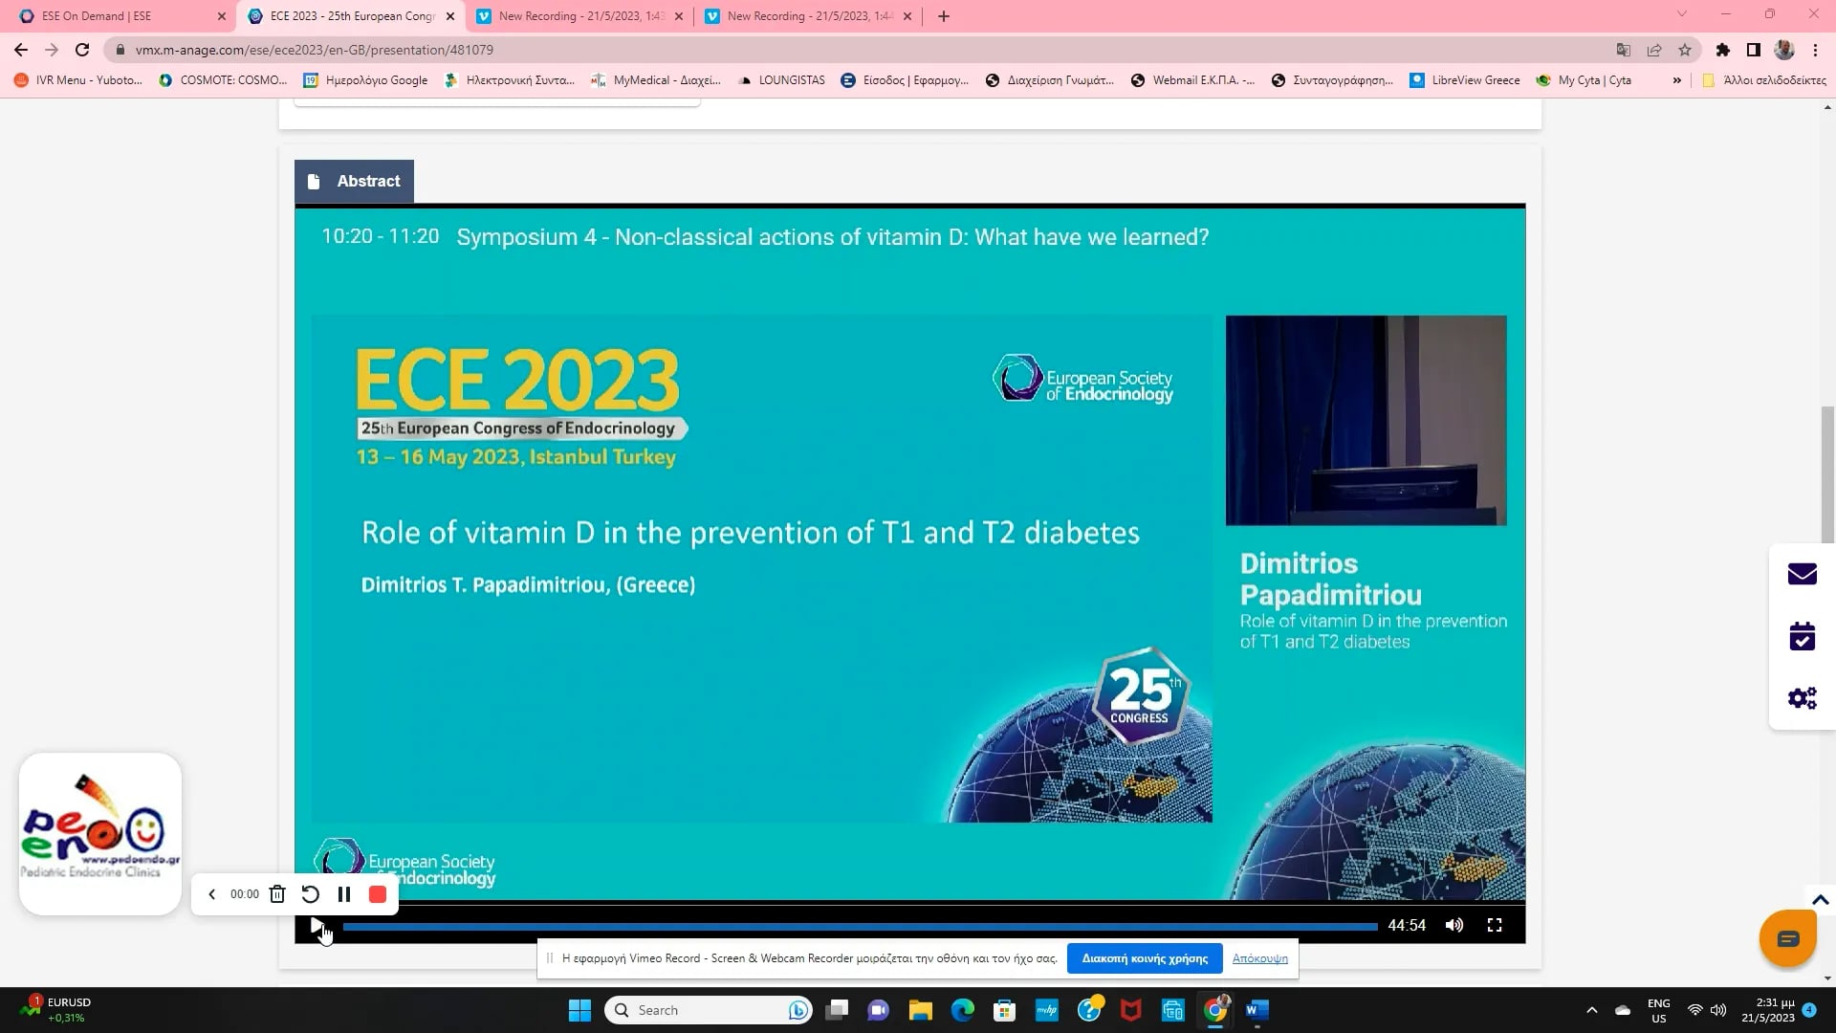The image size is (1836, 1033).
Task: Open LibreView Greece bookmark
Action: coord(1465,80)
